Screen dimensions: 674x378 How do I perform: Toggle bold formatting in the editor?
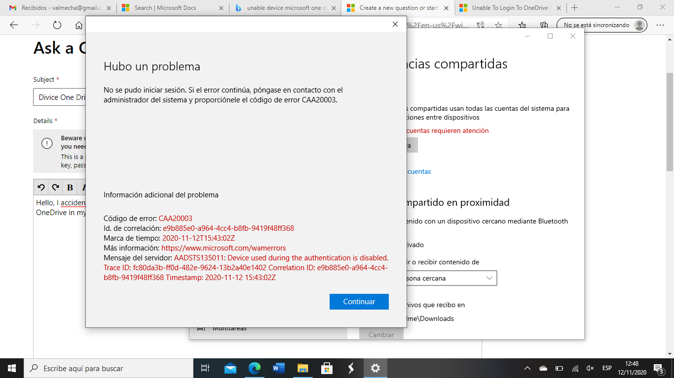click(71, 187)
